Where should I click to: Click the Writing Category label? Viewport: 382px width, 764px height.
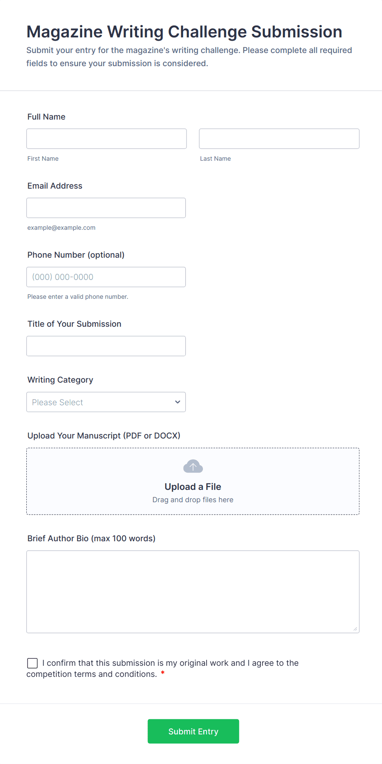(60, 380)
